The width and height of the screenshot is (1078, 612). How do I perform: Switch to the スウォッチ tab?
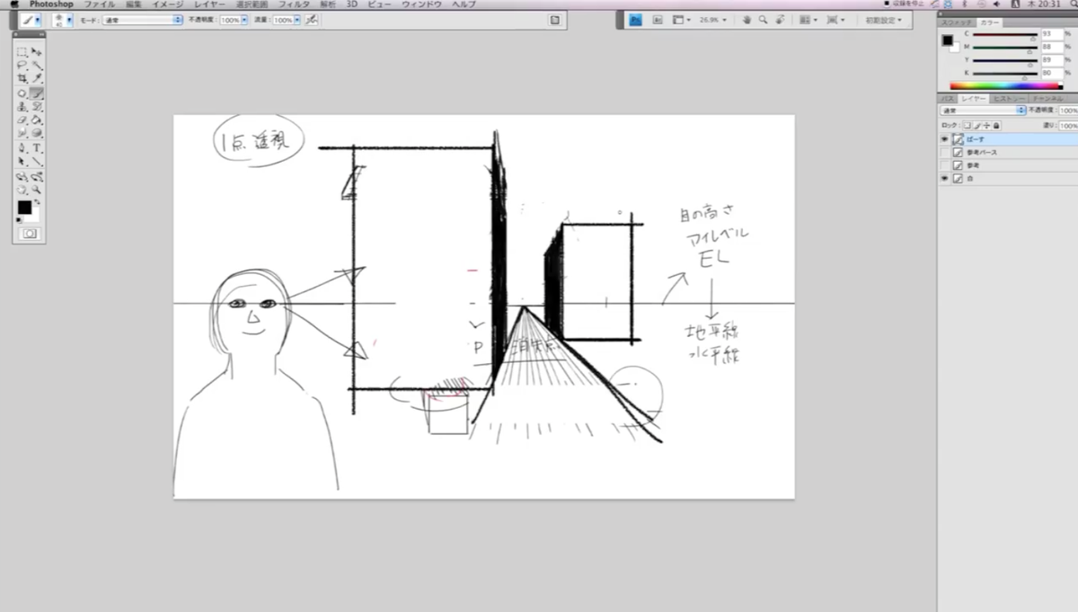tap(957, 22)
